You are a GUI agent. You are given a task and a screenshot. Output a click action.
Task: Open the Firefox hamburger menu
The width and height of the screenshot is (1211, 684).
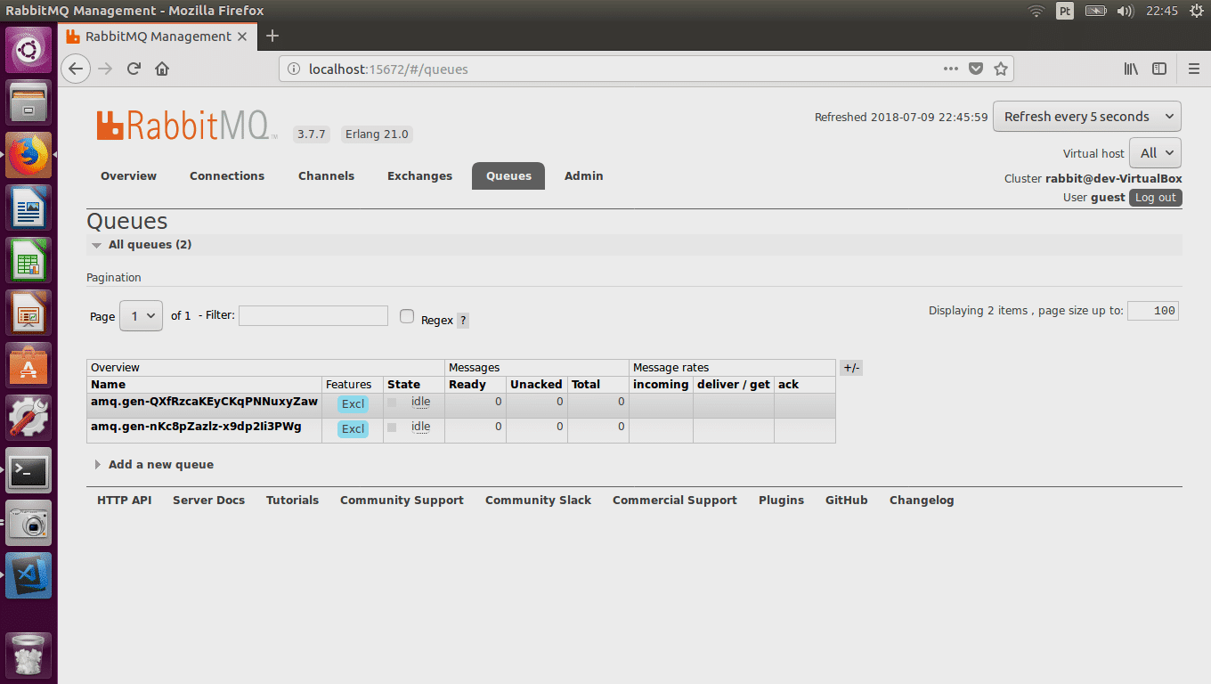pos(1194,69)
